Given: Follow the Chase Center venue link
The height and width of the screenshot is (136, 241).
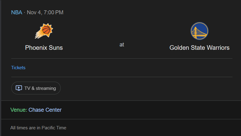Looking at the screenshot, I should (x=45, y=110).
